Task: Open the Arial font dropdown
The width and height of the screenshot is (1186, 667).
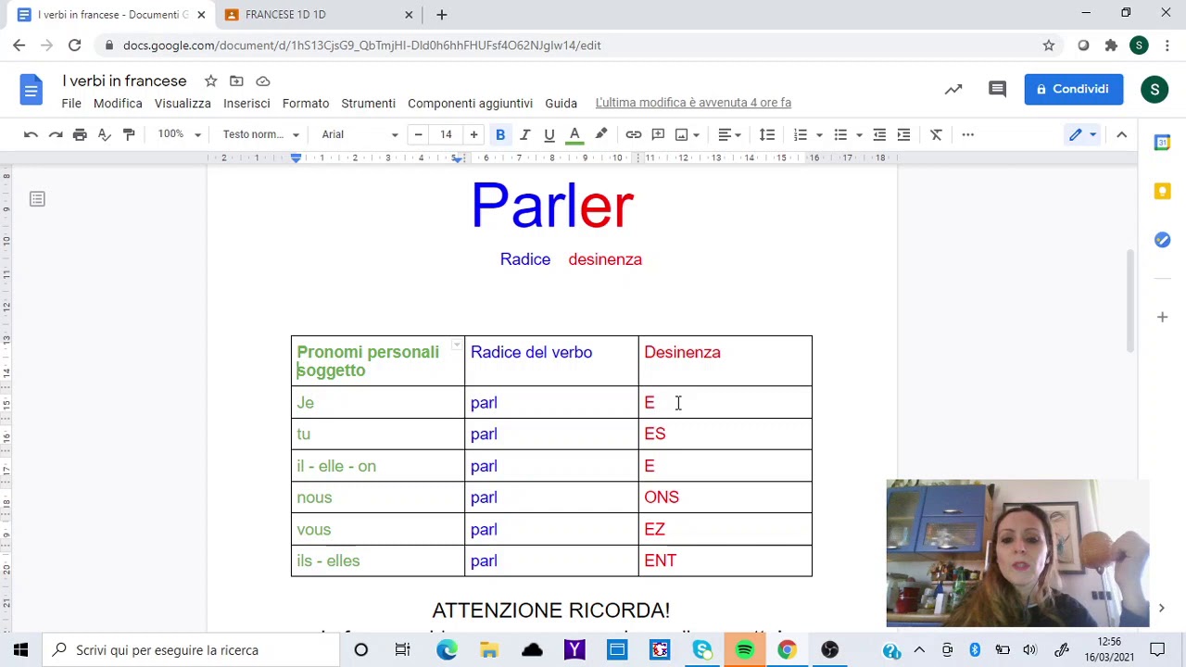Action: [x=360, y=134]
